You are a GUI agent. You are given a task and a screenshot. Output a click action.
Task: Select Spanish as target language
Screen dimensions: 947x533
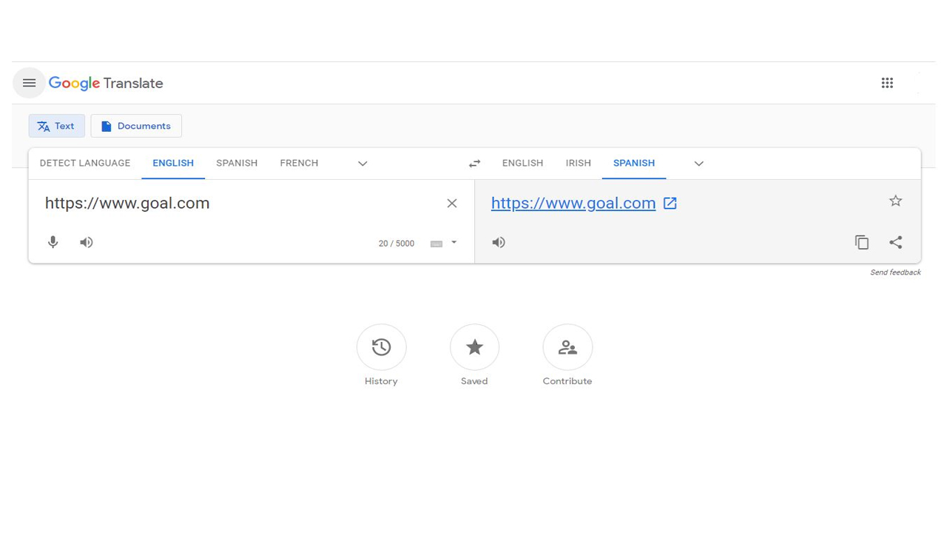tap(634, 164)
